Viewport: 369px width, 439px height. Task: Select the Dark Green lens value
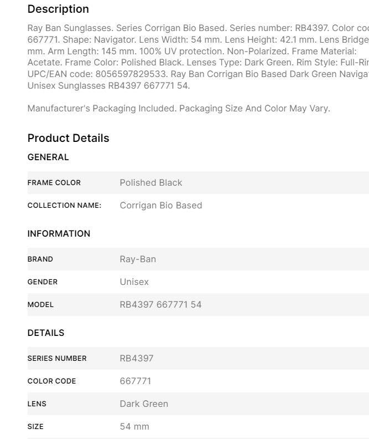[144, 404]
